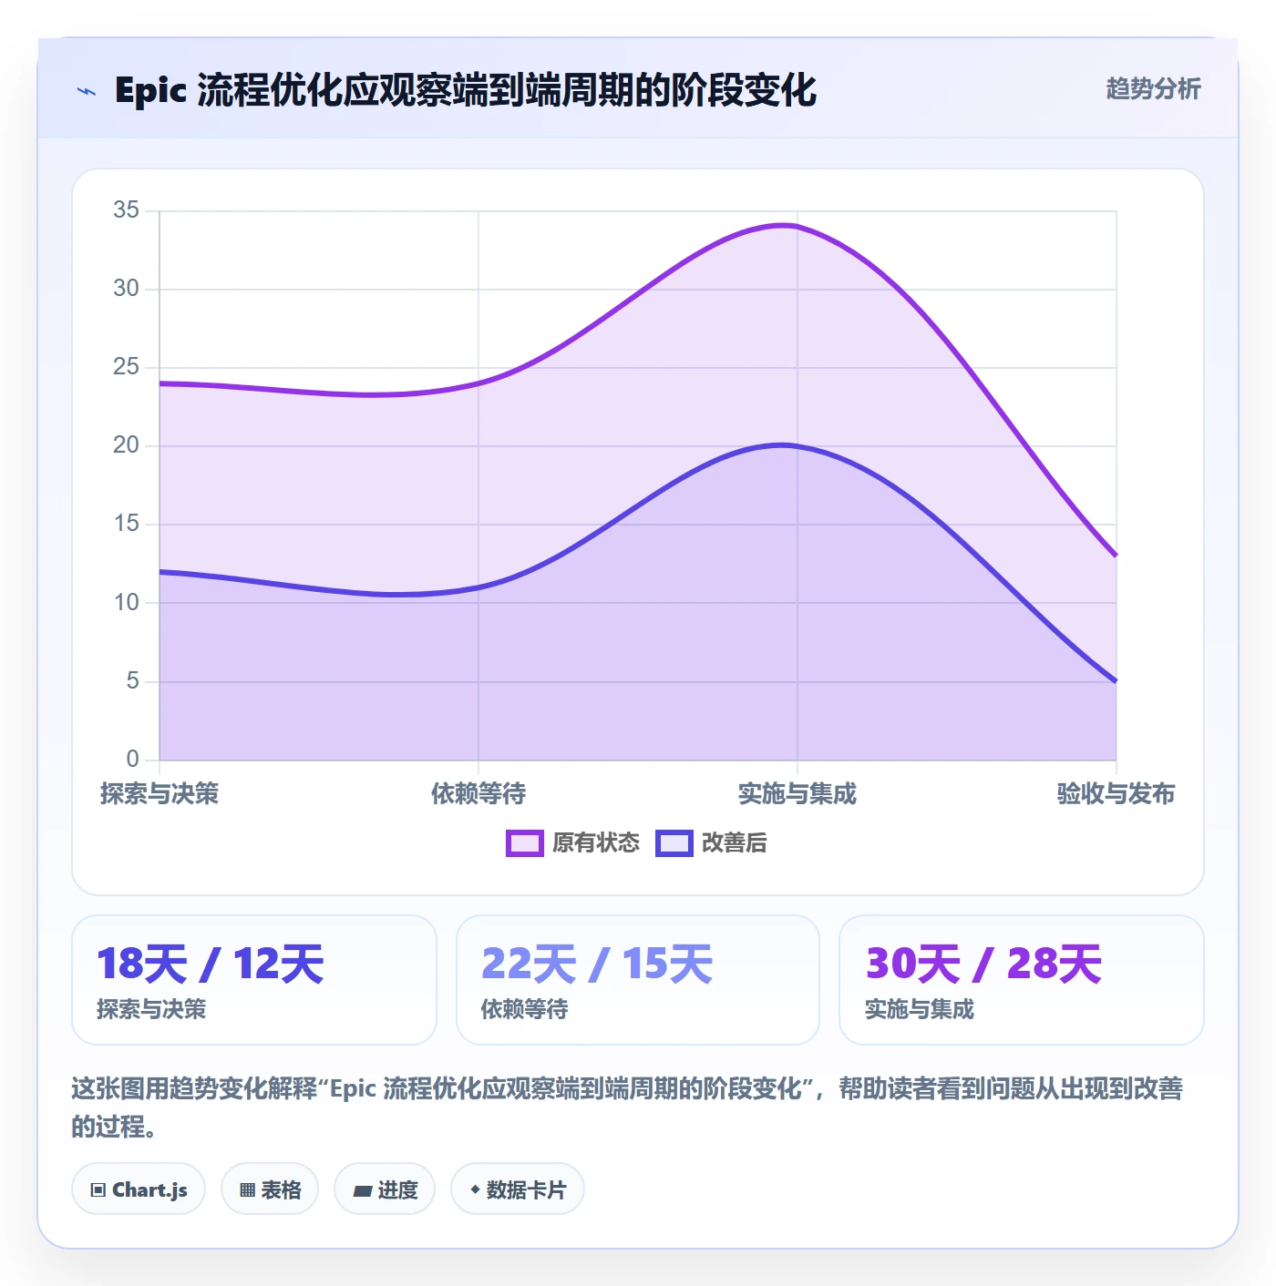Click the 原有状态 legend label
This screenshot has height=1286, width=1276.
point(596,843)
